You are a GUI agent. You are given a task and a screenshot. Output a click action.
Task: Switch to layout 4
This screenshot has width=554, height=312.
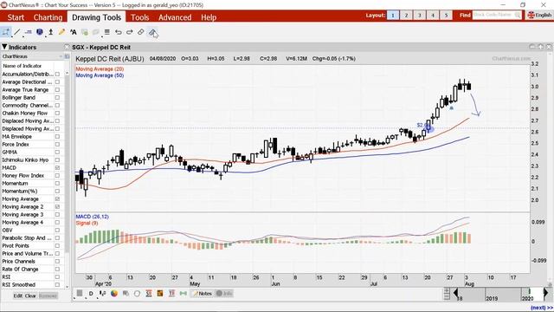pyautogui.click(x=433, y=16)
